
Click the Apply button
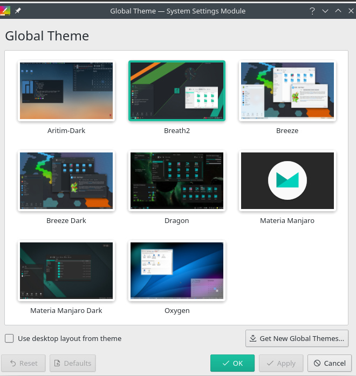280,364
